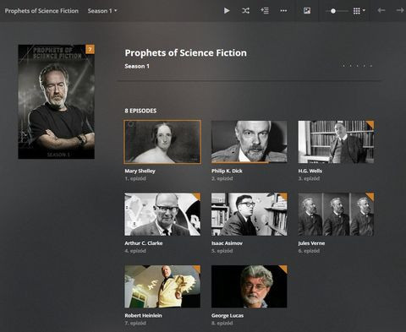This screenshot has width=406, height=332.
Task: Click the '8 EPISODES' heading
Action: pyautogui.click(x=140, y=111)
